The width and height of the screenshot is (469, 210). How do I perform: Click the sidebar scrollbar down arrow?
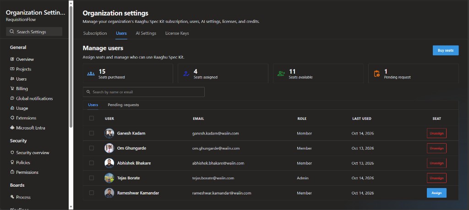point(71,207)
